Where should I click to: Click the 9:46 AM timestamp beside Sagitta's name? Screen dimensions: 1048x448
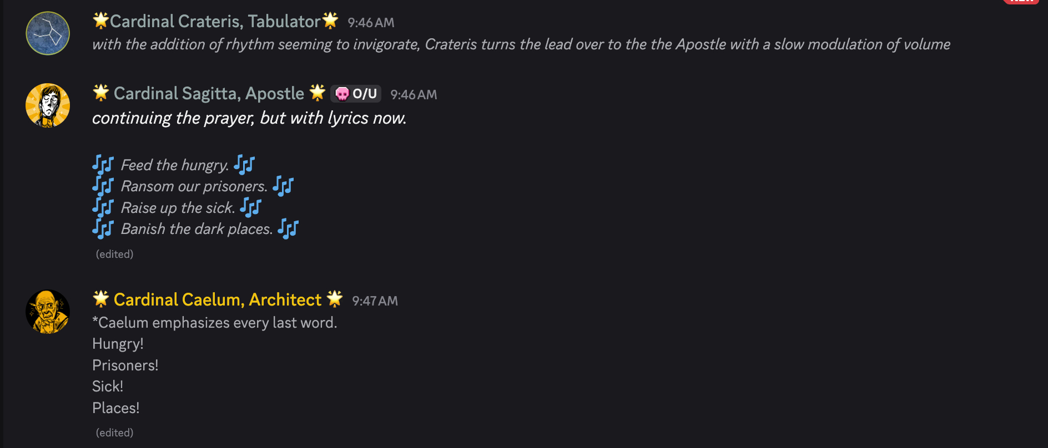(x=414, y=95)
